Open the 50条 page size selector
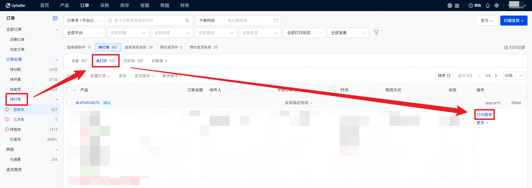 514,76
